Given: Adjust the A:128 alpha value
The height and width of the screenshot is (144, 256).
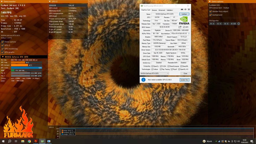Looking at the screenshot, I should 233,24.
